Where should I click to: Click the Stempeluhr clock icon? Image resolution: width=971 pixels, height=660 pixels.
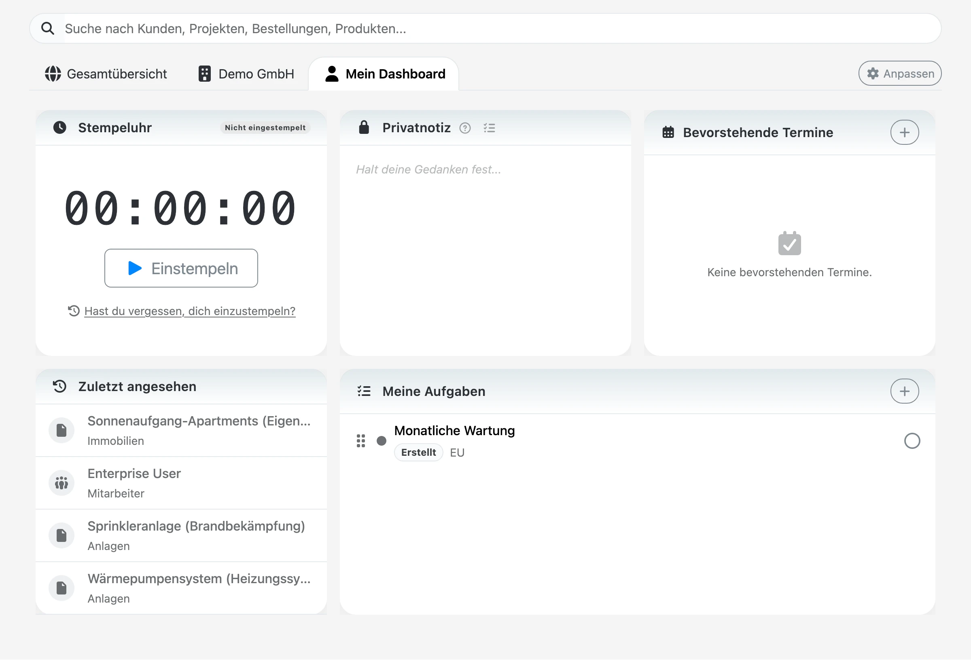click(x=60, y=128)
